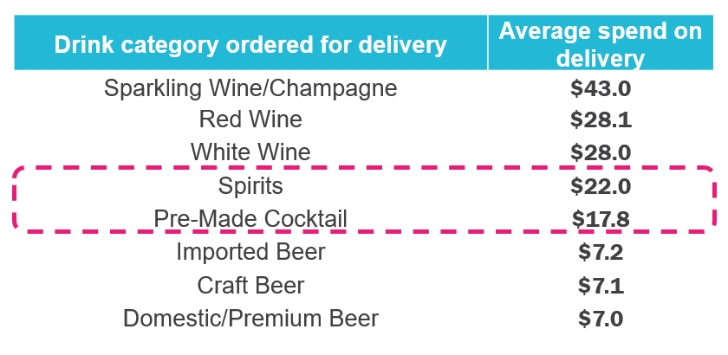Select the Sparkling Wine/Champagne row label
This screenshot has width=728, height=355.
250,88
